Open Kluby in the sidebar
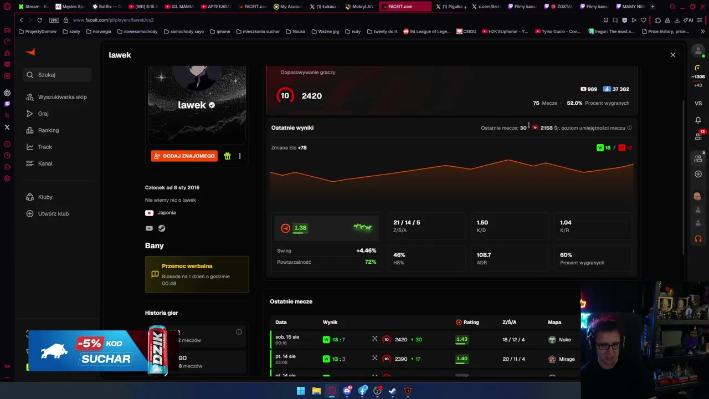This screenshot has width=709, height=399. 39,197
